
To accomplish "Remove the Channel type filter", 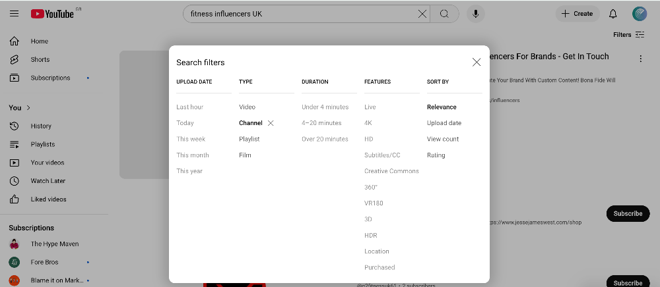I will (271, 123).
